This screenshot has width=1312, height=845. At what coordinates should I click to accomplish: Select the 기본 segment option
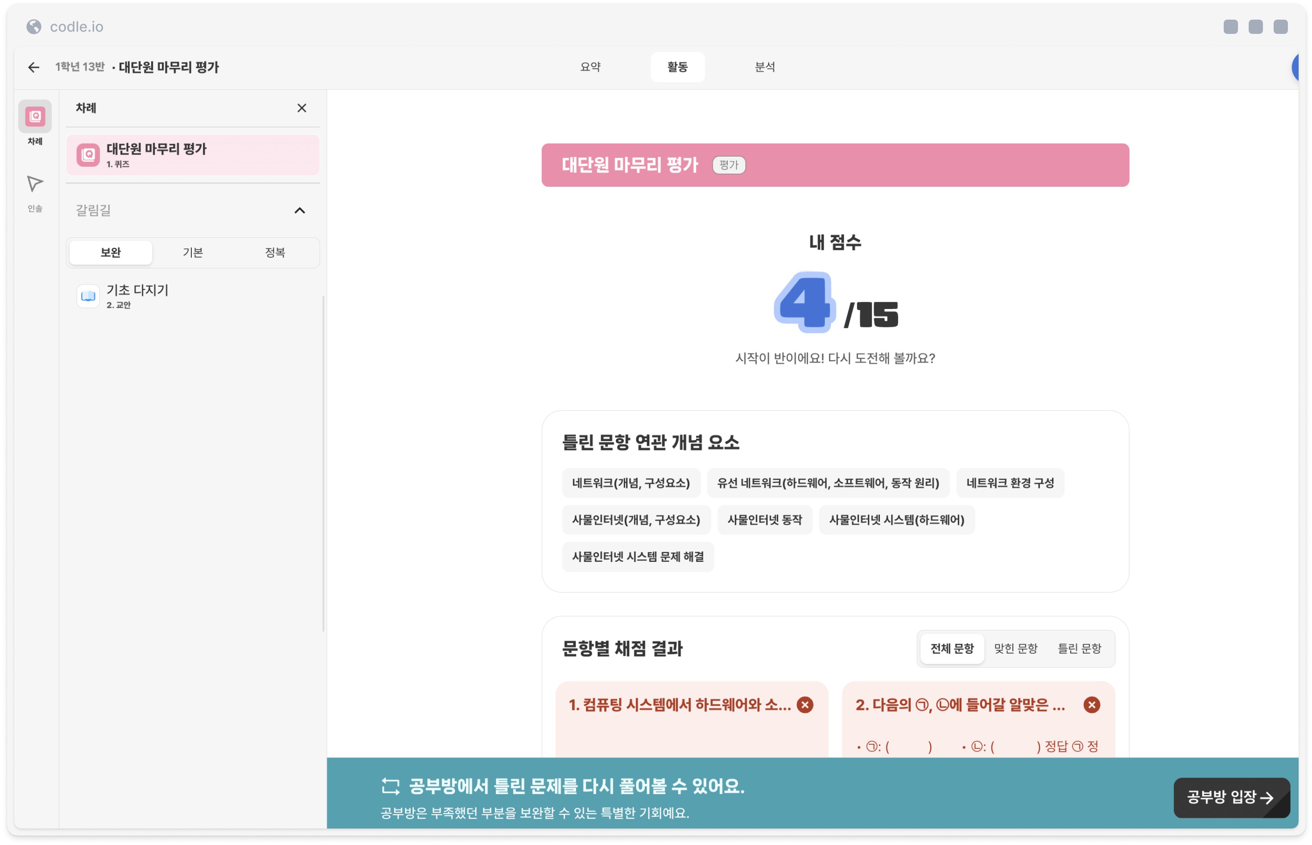pos(193,252)
